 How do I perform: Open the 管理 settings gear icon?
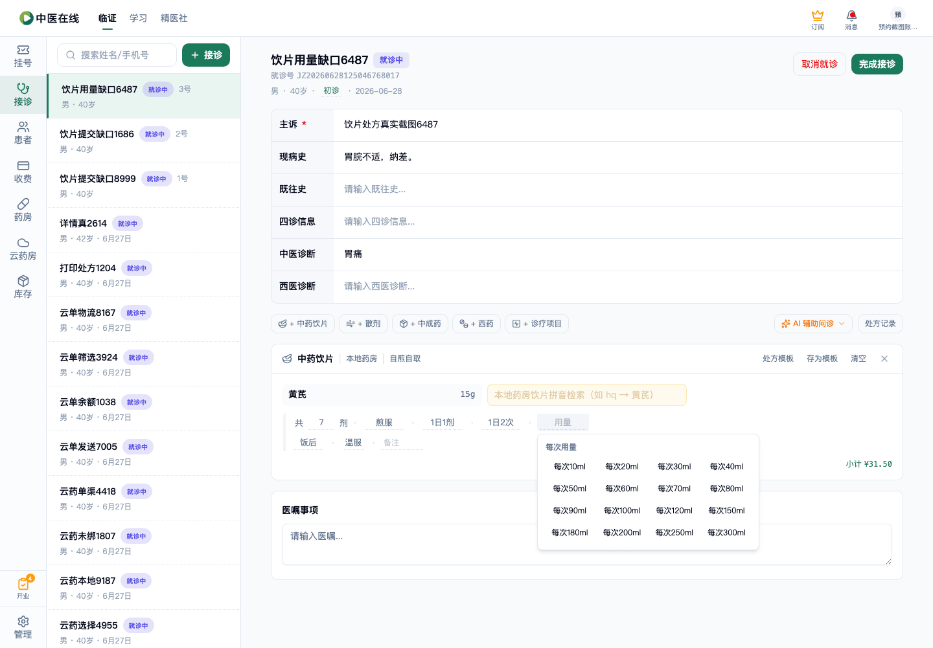tap(23, 628)
